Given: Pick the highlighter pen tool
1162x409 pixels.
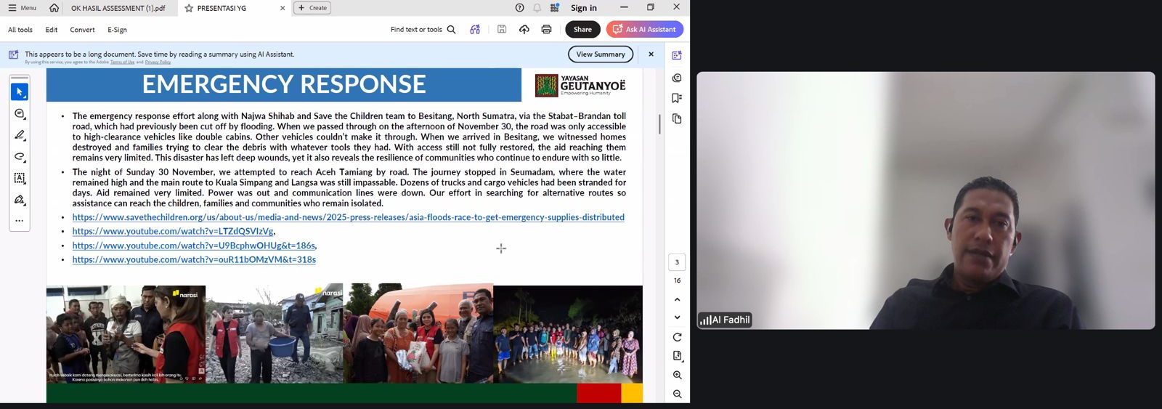Looking at the screenshot, I should tap(20, 135).
